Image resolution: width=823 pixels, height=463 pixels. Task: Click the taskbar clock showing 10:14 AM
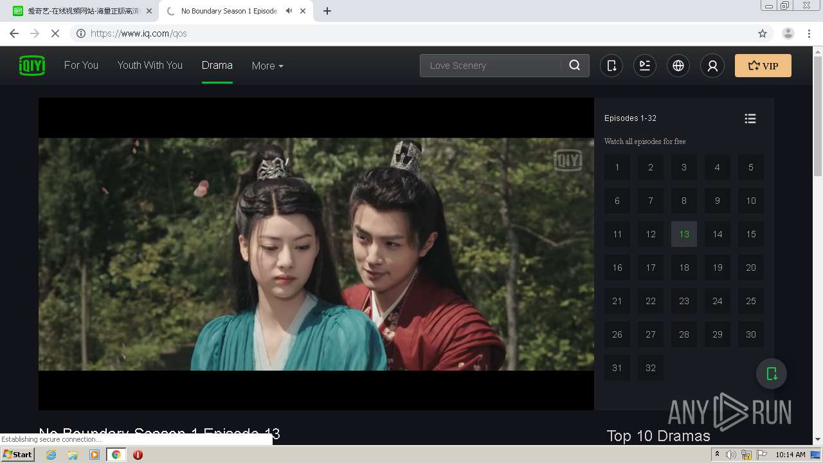point(790,455)
